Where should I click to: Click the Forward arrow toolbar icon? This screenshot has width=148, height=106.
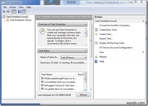(x=8, y=12)
